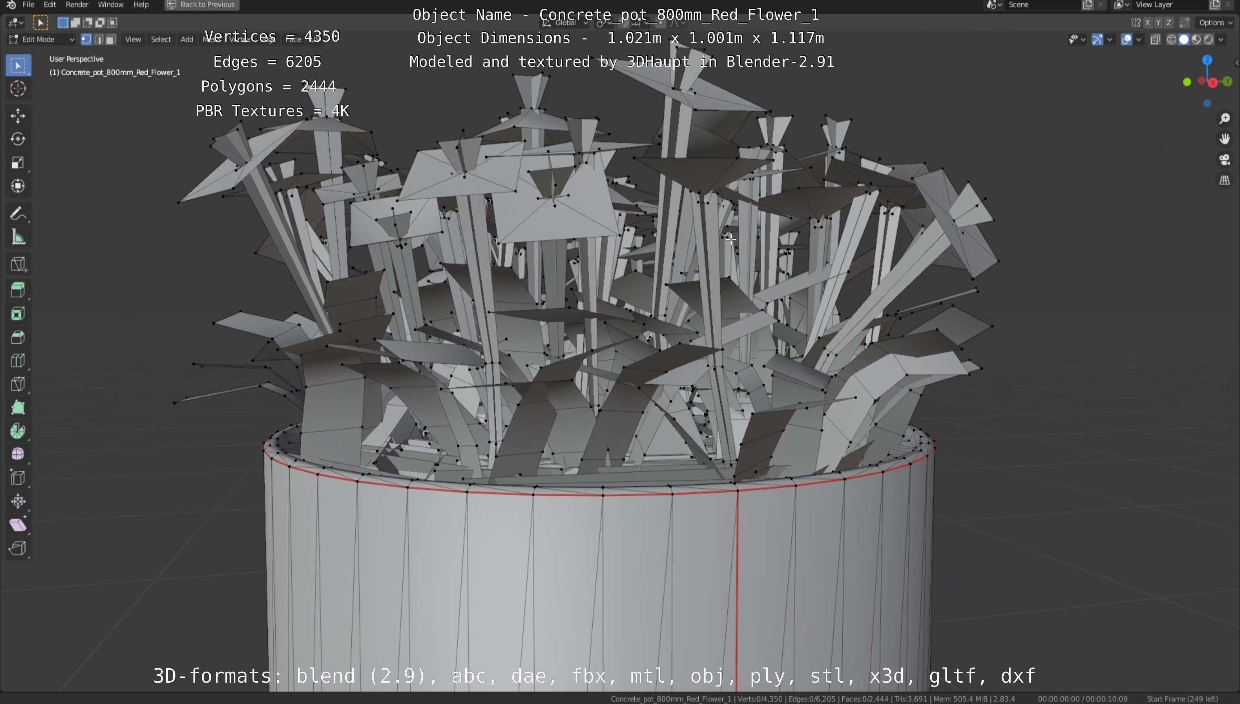Select the Add Cube tool
The height and width of the screenshot is (704, 1240).
click(x=18, y=264)
